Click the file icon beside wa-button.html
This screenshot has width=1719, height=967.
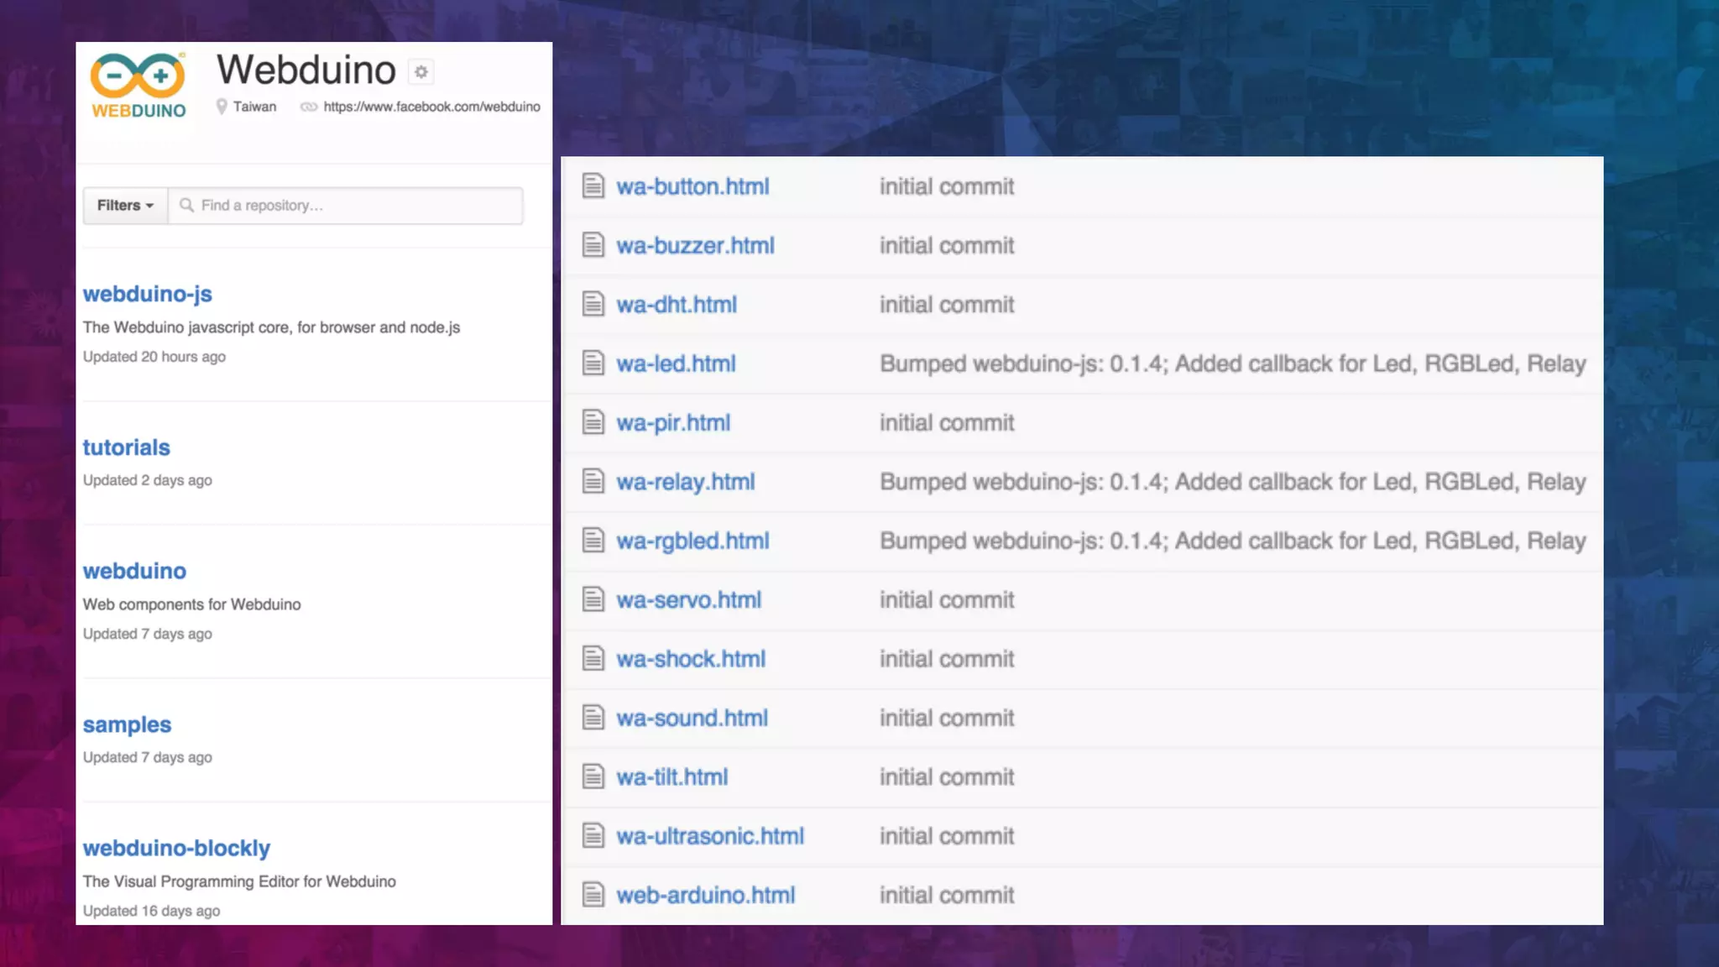pyautogui.click(x=593, y=186)
